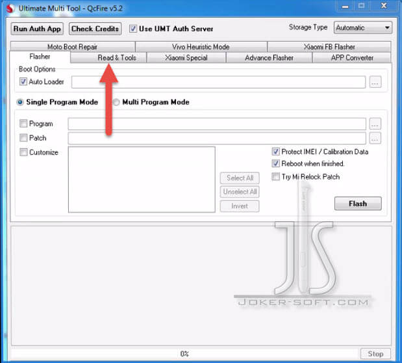The image size is (402, 363).
Task: Minimize the QcFire window
Action: 345,7
